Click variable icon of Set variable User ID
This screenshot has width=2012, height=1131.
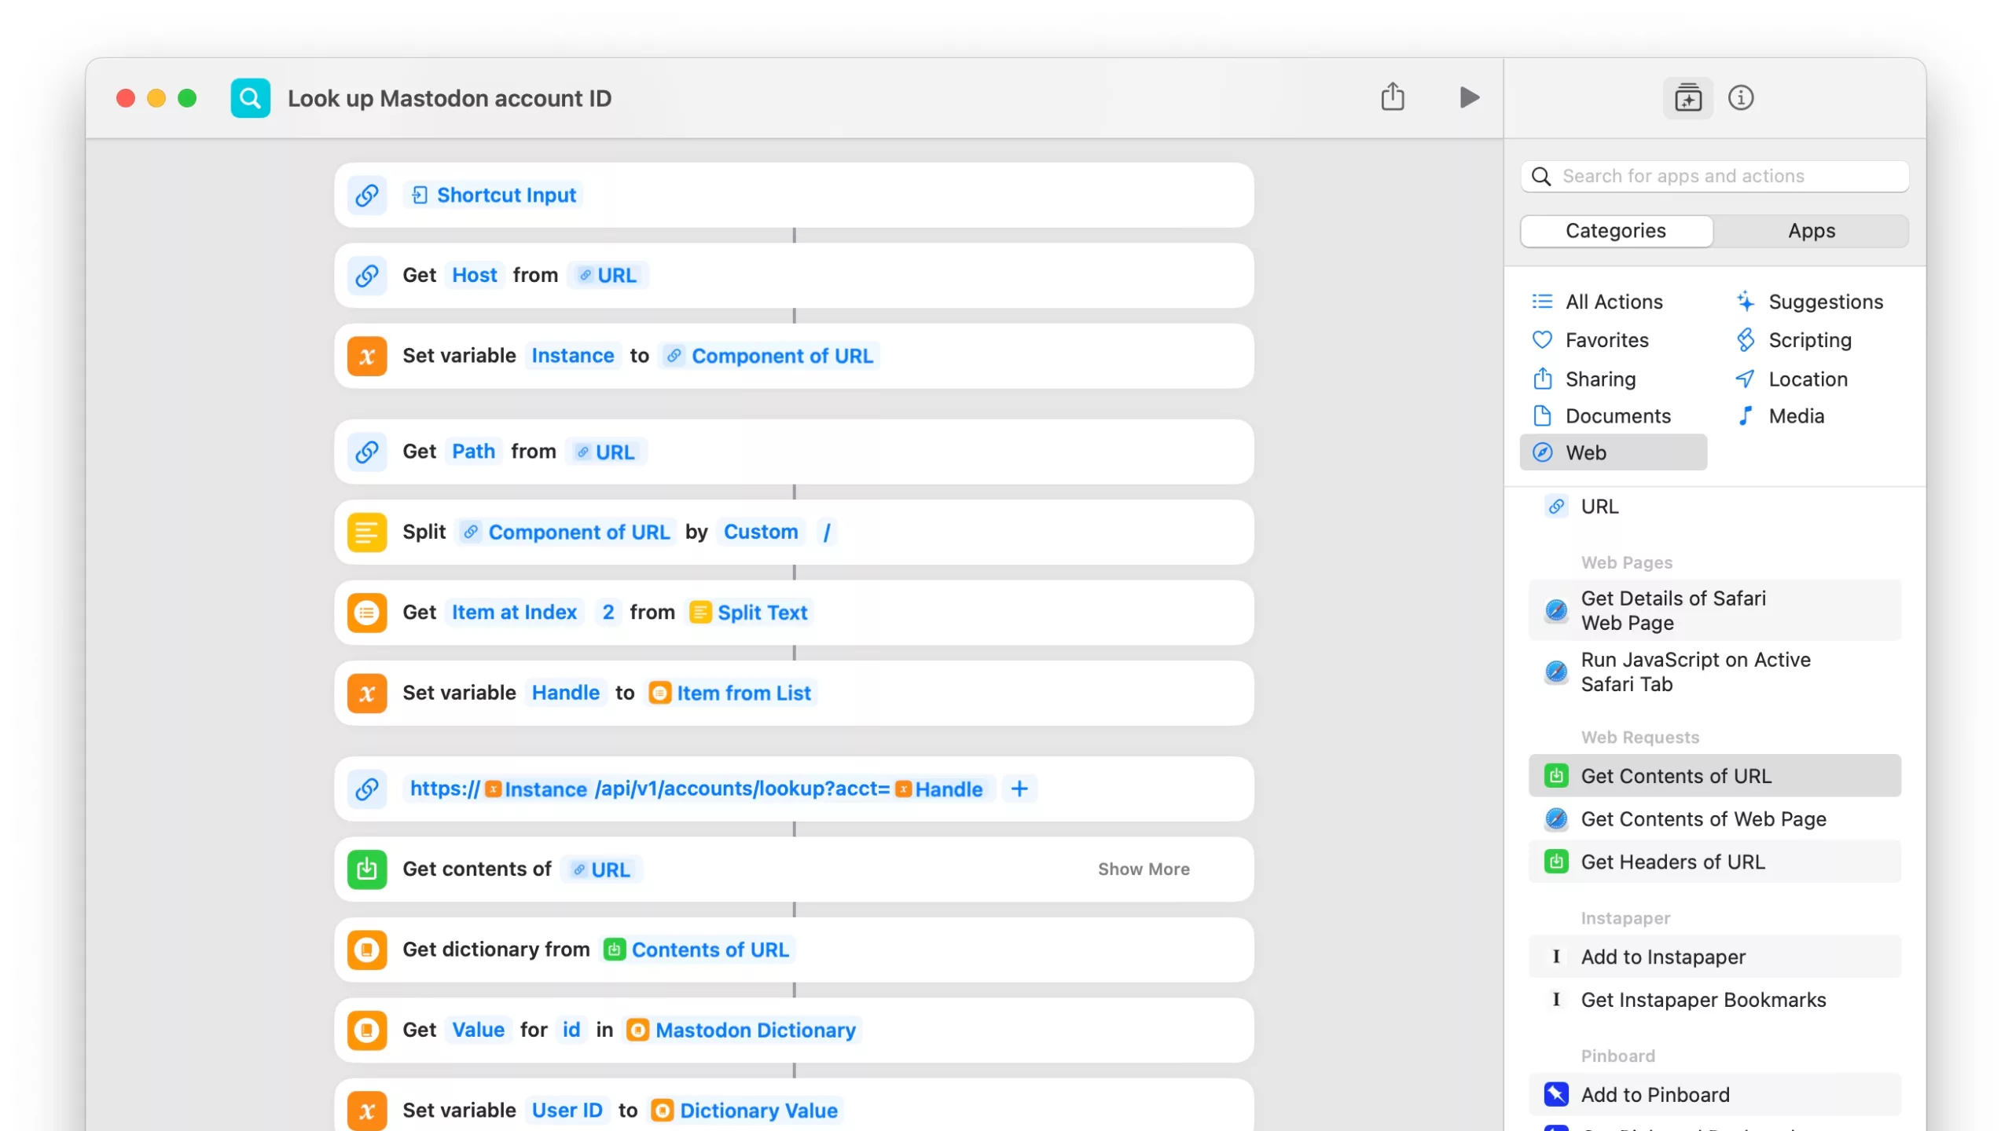[366, 1111]
